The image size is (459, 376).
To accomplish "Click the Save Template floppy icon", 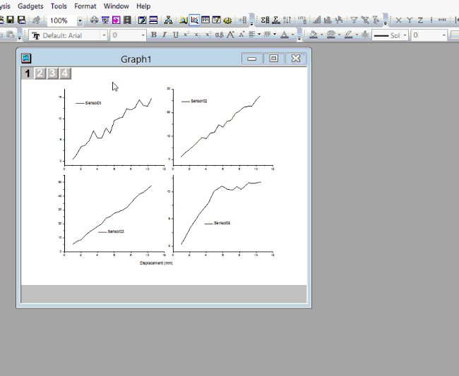I will tap(21, 20).
